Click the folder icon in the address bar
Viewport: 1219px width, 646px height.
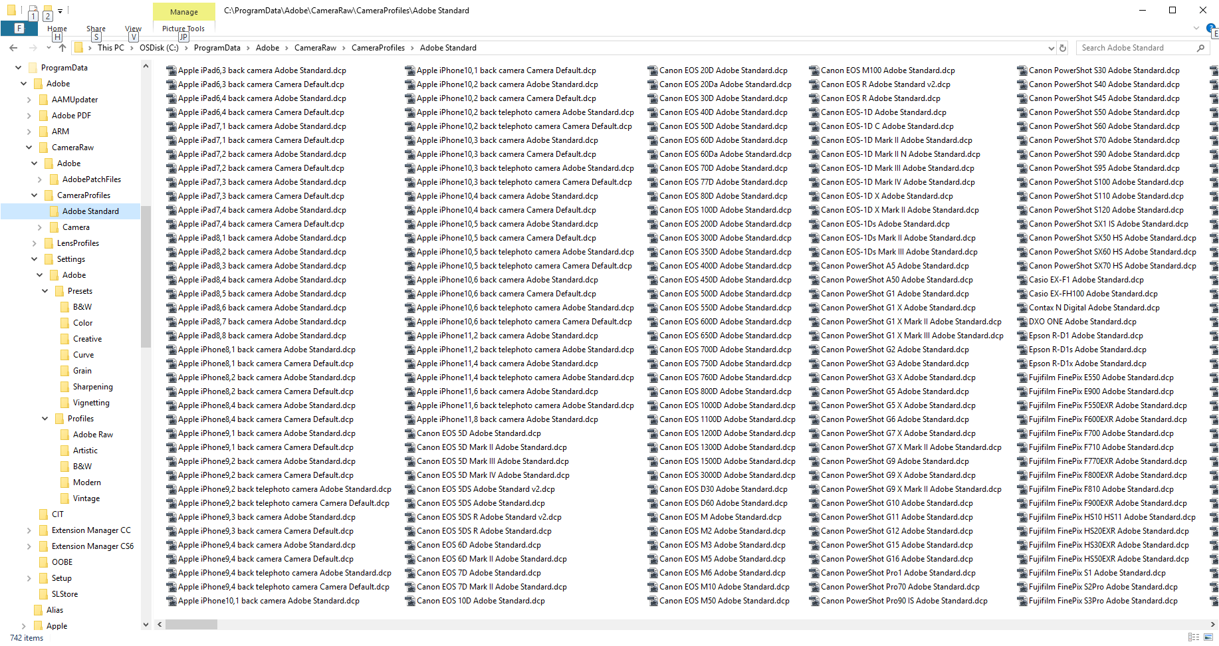(x=78, y=48)
